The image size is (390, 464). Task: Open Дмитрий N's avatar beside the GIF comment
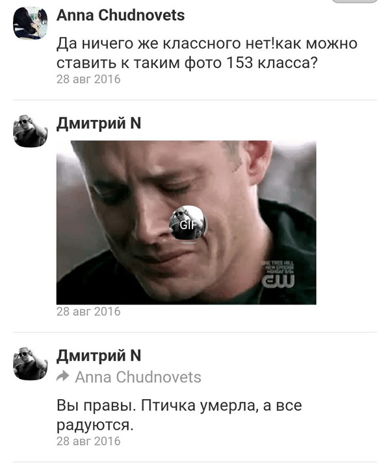31,131
